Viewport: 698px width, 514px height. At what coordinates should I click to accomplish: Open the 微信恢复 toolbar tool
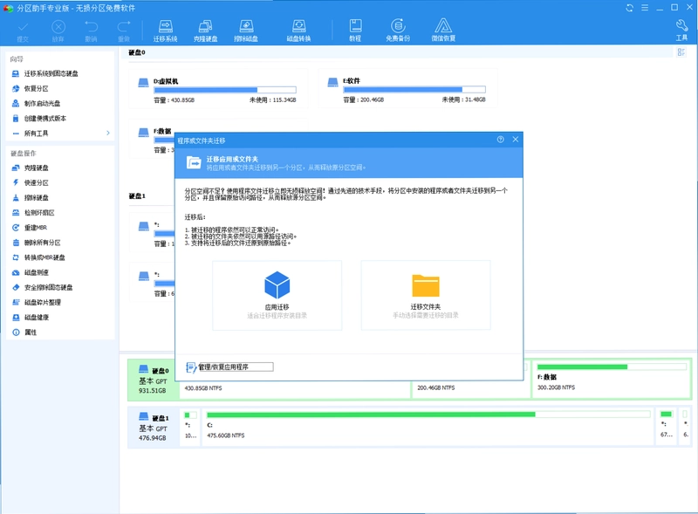point(443,31)
